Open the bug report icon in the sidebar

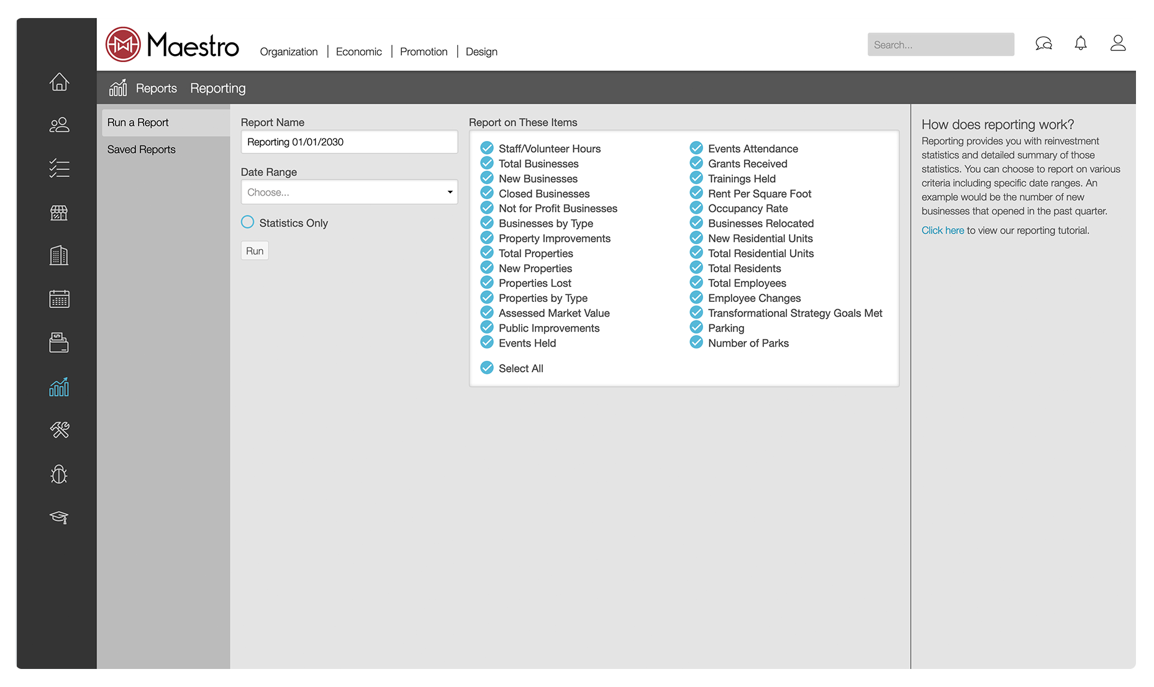(59, 474)
